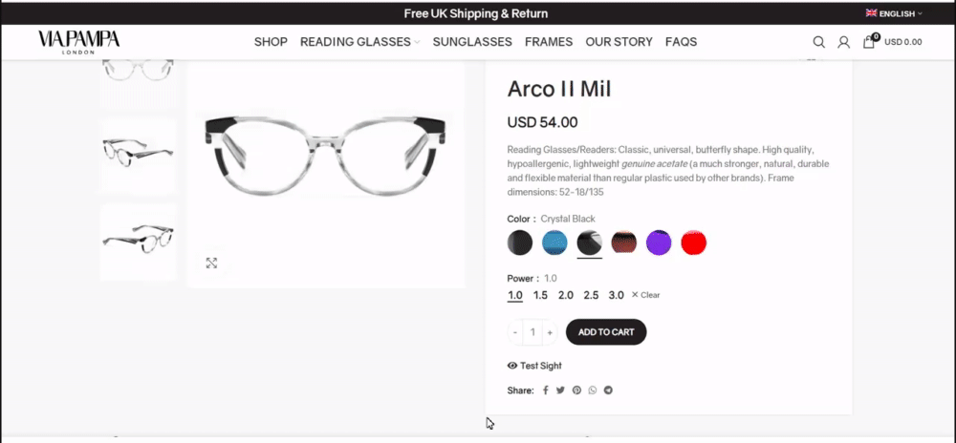Screen dimensions: 956x443
Task: Pick the purple color swatch
Action: [x=659, y=243]
